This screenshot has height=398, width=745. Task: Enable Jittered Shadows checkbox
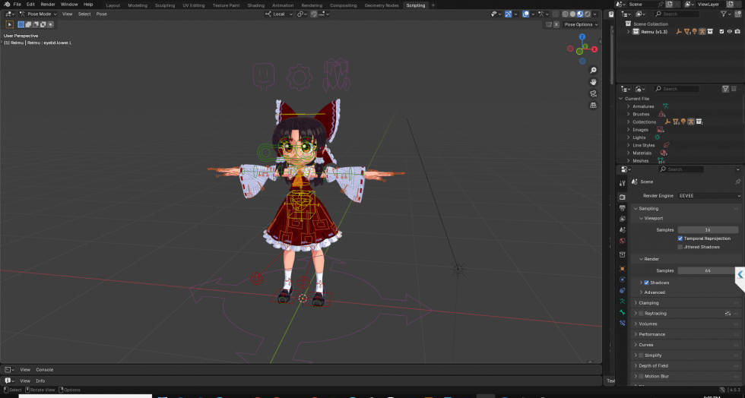680,247
